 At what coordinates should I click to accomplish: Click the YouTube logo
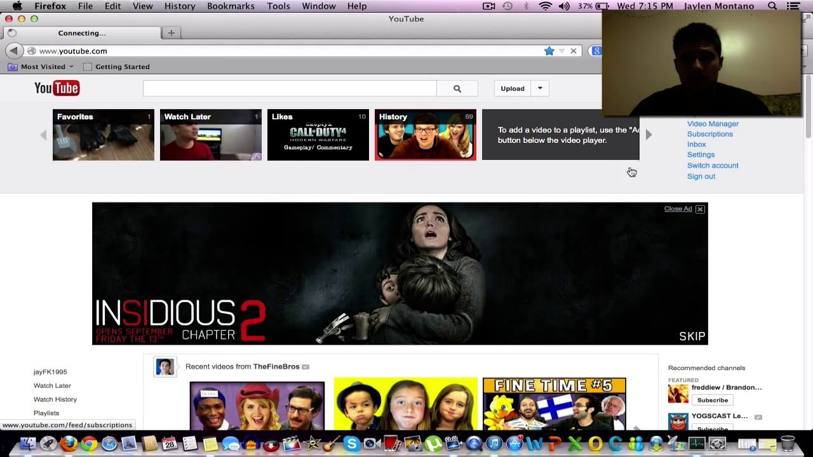pos(57,88)
